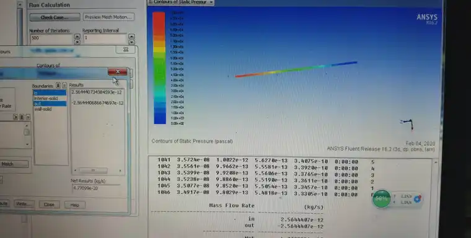Click the Number of Iterations field
This screenshot has width=471, height=238.
(x=51, y=38)
